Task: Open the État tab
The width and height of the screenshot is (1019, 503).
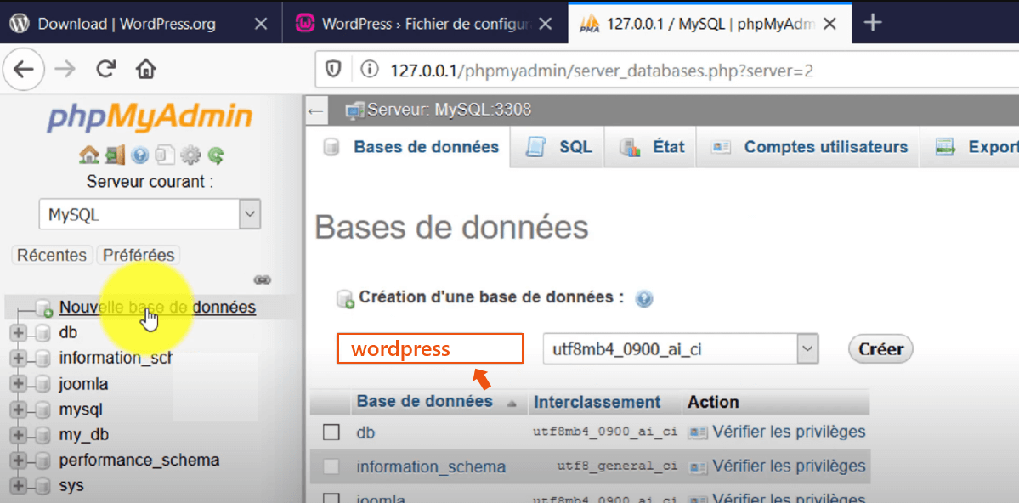Action: click(x=650, y=147)
